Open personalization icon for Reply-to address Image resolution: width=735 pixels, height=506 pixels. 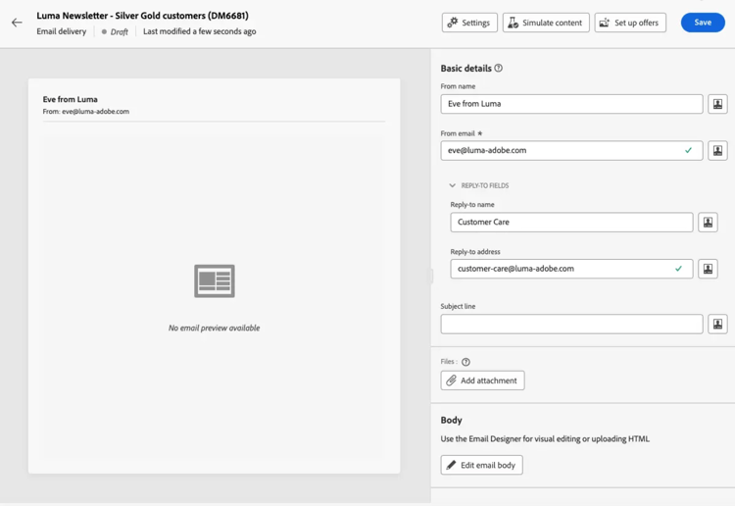point(708,269)
